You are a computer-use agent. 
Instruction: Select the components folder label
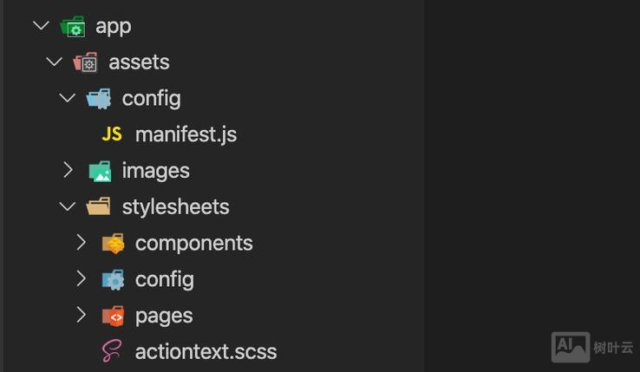click(x=193, y=244)
